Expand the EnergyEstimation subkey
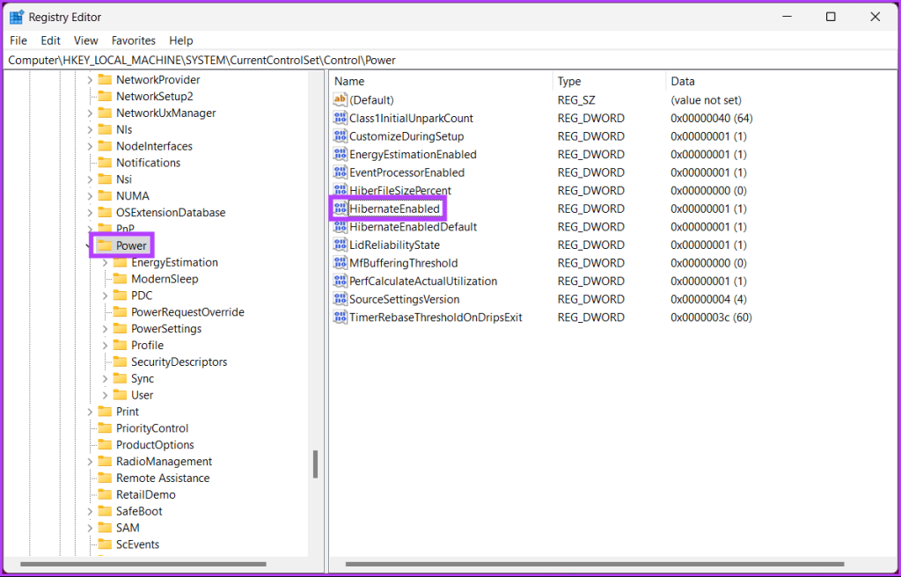901x577 pixels. pos(106,263)
